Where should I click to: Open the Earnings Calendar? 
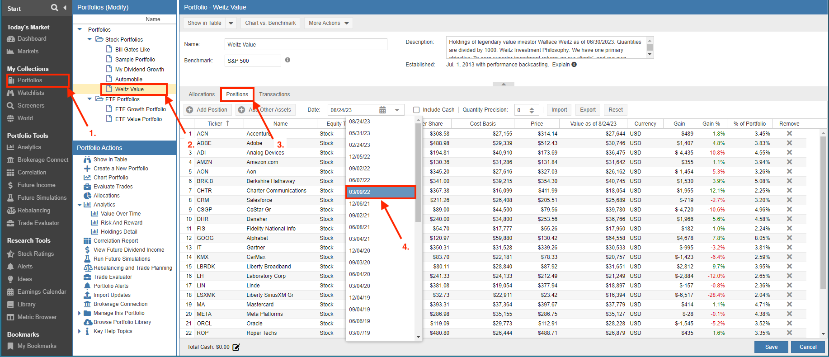click(x=42, y=291)
